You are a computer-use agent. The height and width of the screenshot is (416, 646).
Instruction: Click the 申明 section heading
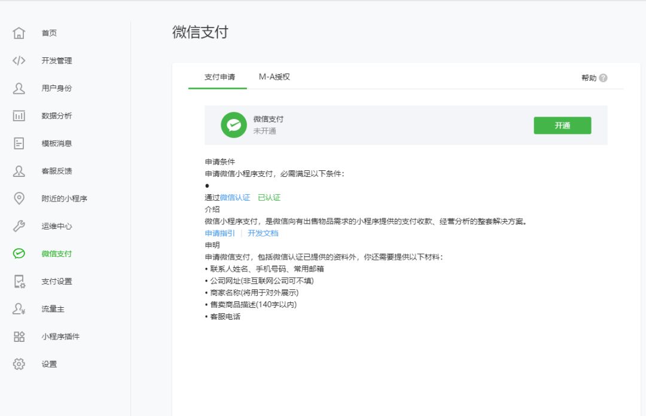[x=212, y=245]
